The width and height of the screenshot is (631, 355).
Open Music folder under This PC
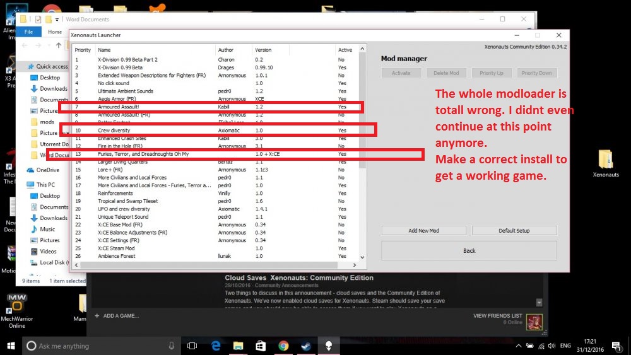point(43,229)
